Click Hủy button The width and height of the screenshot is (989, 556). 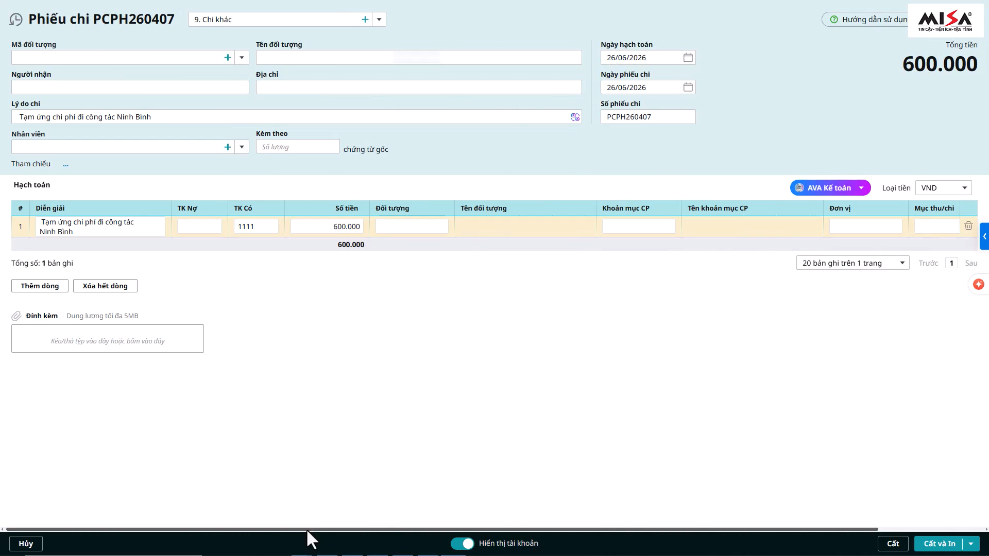26,544
